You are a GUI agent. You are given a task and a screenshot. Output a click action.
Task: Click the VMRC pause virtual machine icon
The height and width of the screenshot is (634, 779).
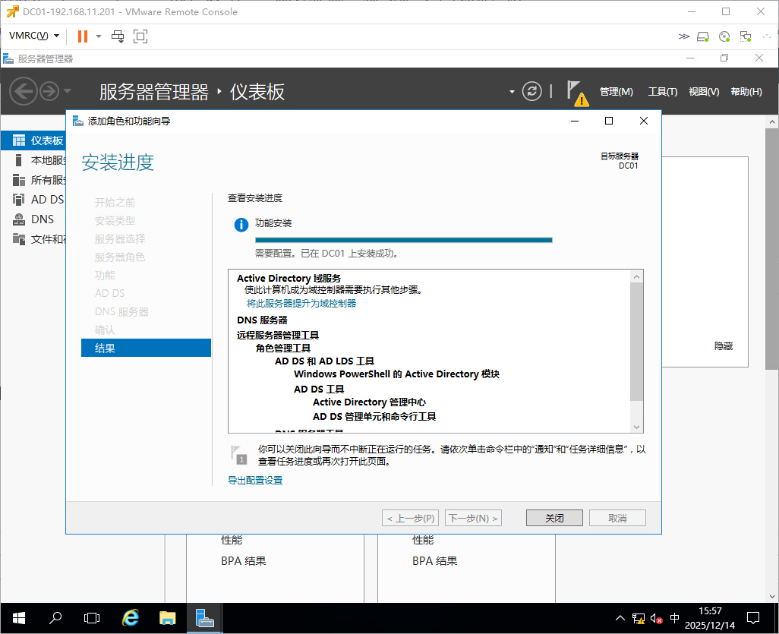(83, 36)
